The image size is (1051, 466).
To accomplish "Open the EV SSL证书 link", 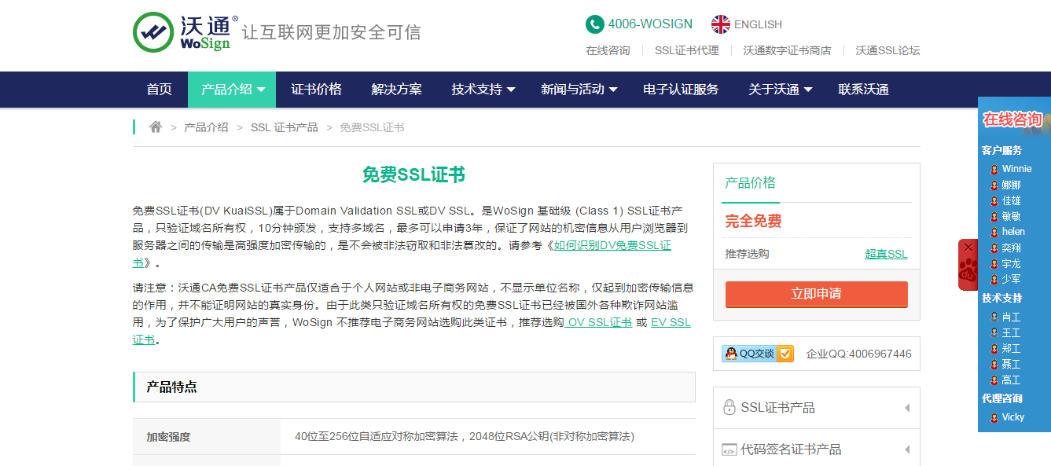I will [x=671, y=322].
